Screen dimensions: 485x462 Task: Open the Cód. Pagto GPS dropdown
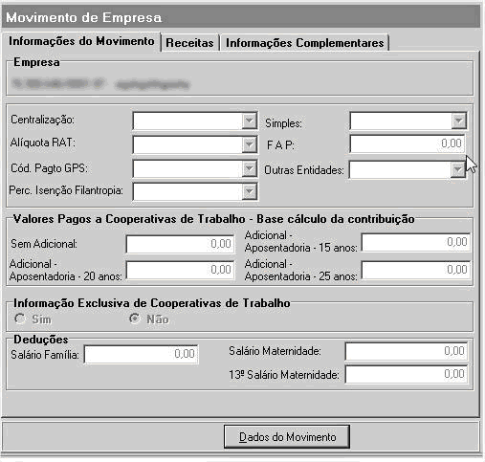point(249,168)
